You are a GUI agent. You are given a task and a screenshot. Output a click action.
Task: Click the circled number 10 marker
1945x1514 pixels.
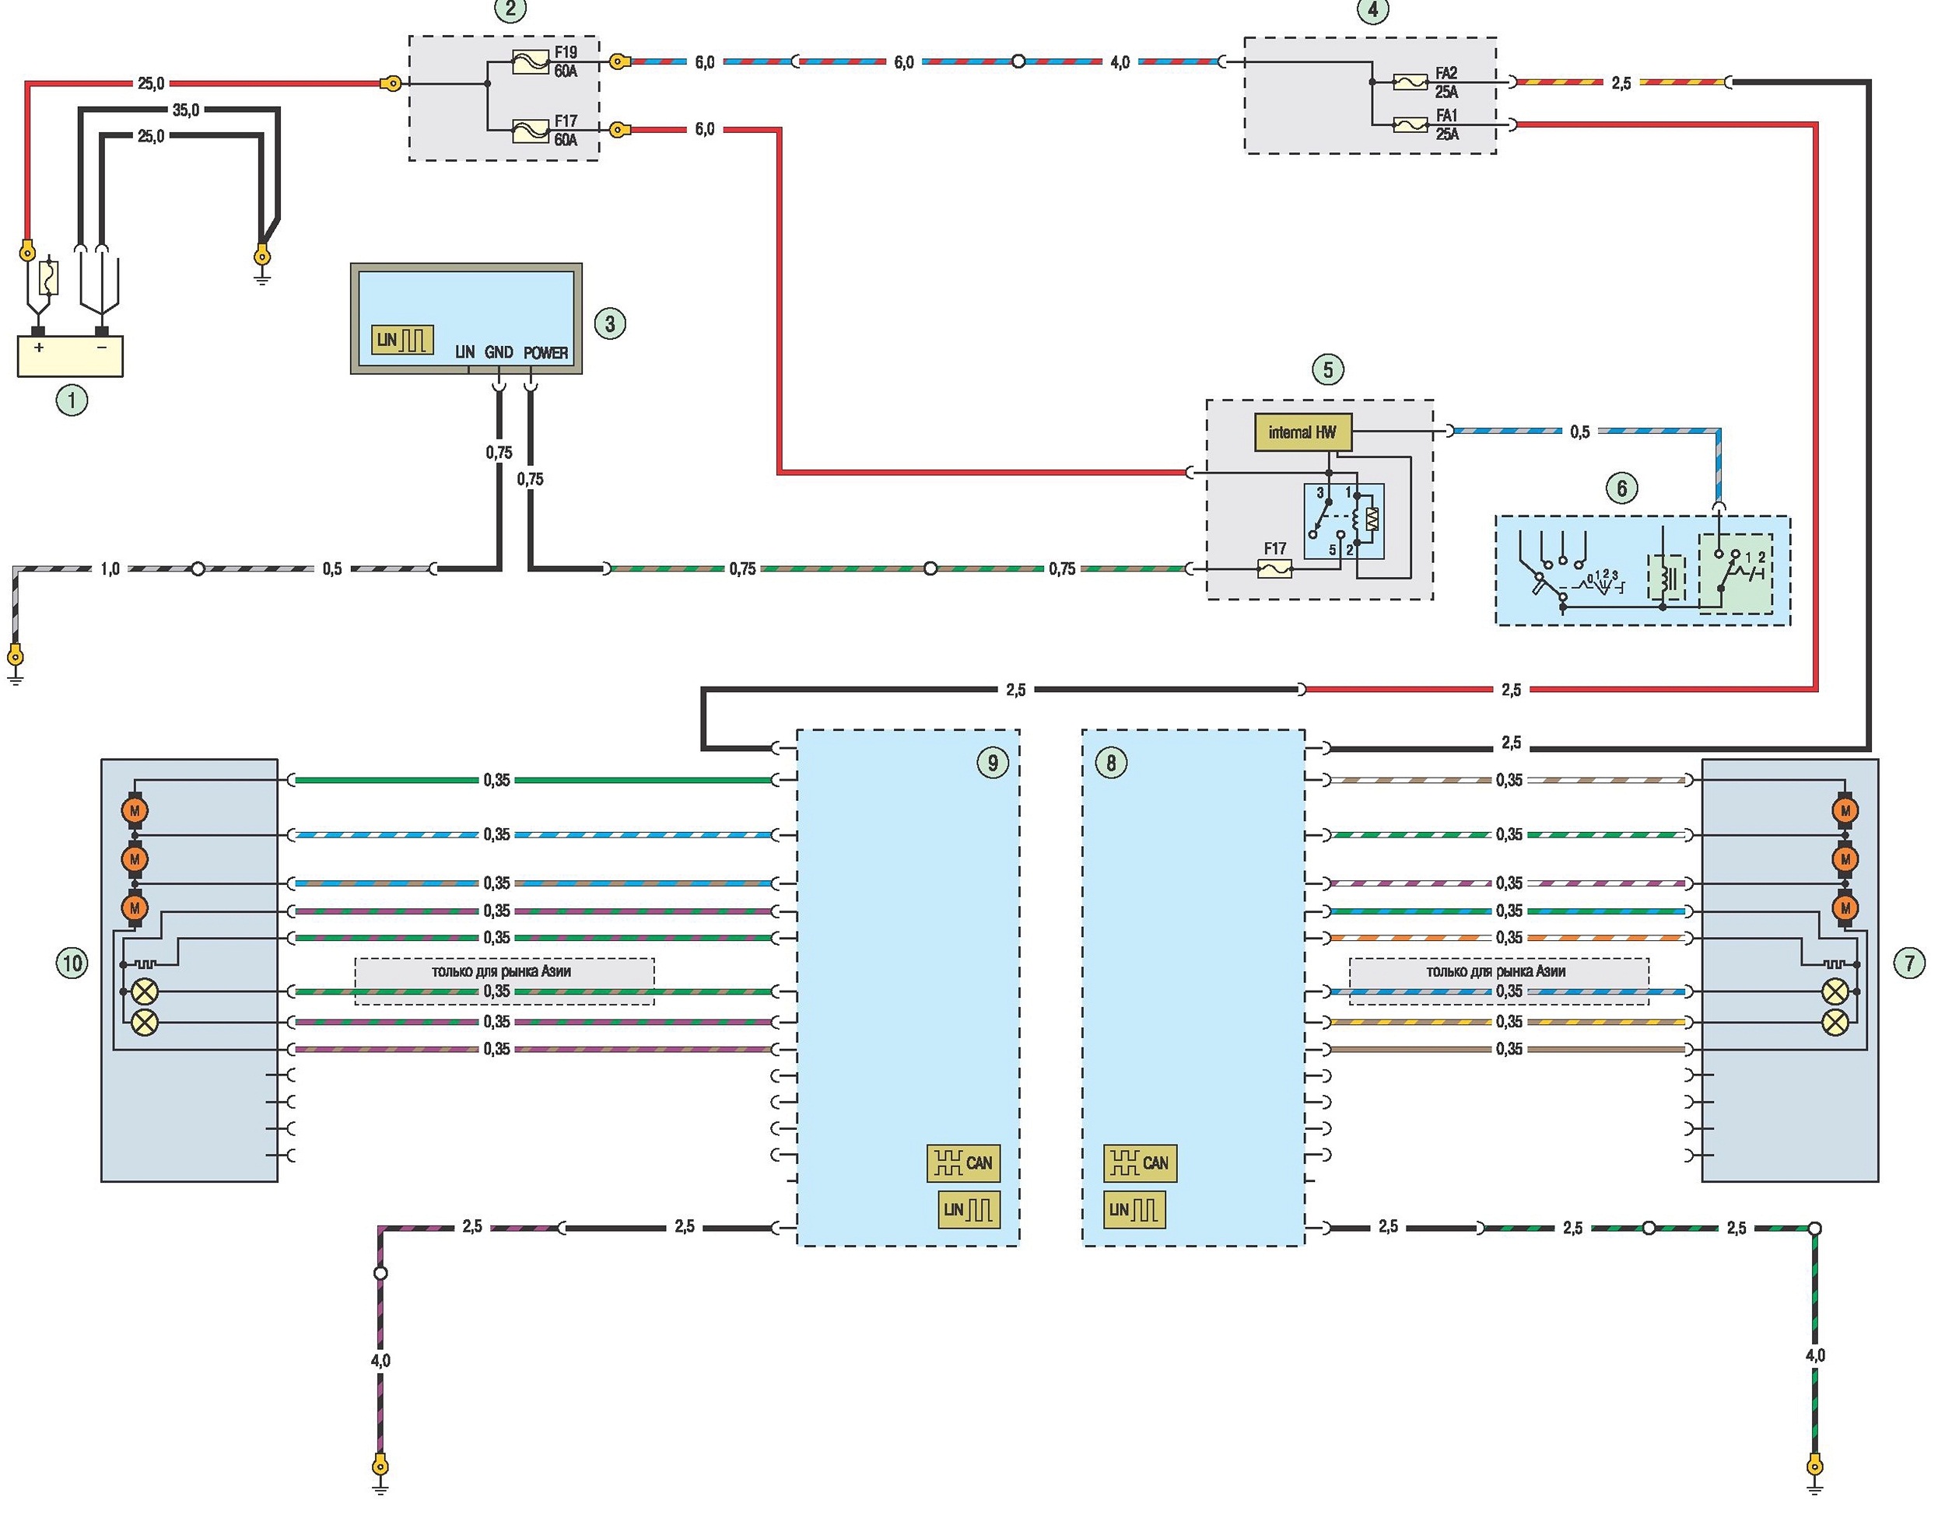coord(72,963)
